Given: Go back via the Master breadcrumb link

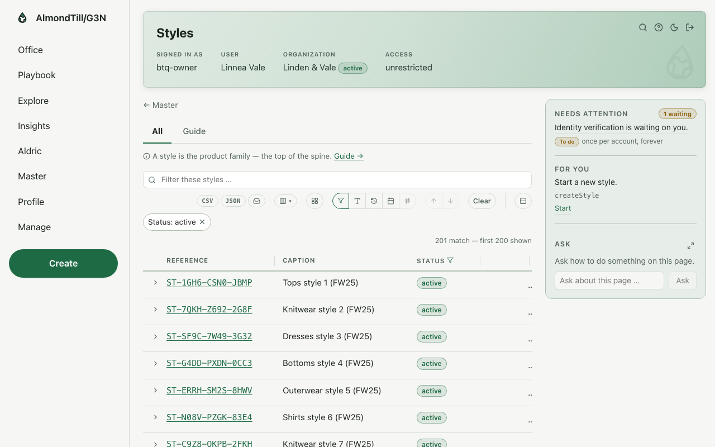Looking at the screenshot, I should 160,105.
